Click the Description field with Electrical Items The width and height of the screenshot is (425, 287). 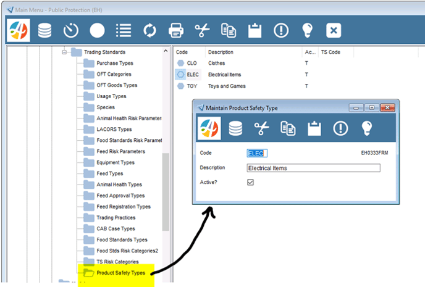[313, 168]
